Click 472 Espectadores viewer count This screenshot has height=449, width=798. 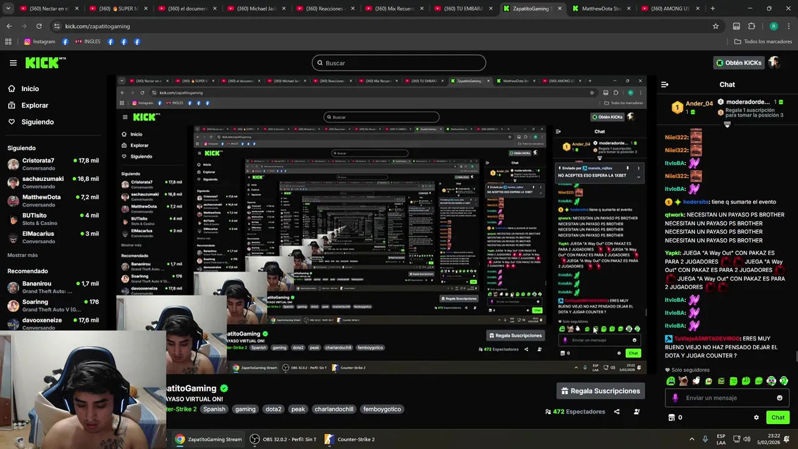(575, 412)
